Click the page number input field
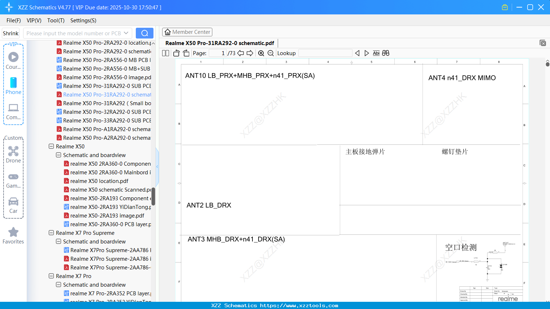This screenshot has height=309, width=550. [x=217, y=53]
